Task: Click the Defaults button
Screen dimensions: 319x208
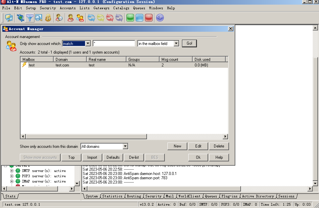Action: pyautogui.click(x=113, y=157)
